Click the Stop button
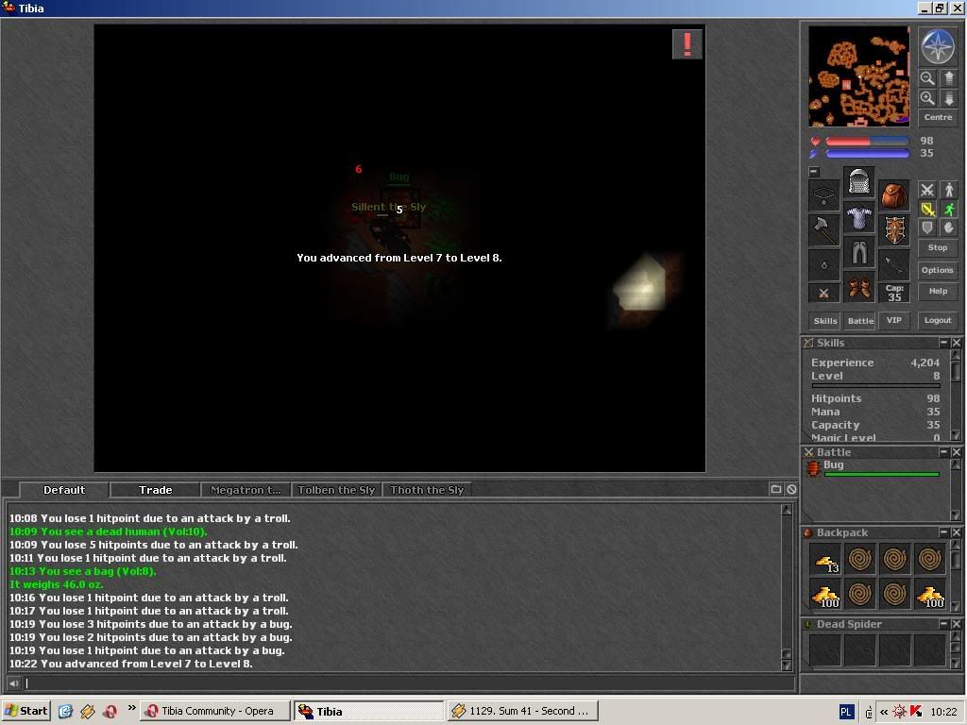 (938, 248)
